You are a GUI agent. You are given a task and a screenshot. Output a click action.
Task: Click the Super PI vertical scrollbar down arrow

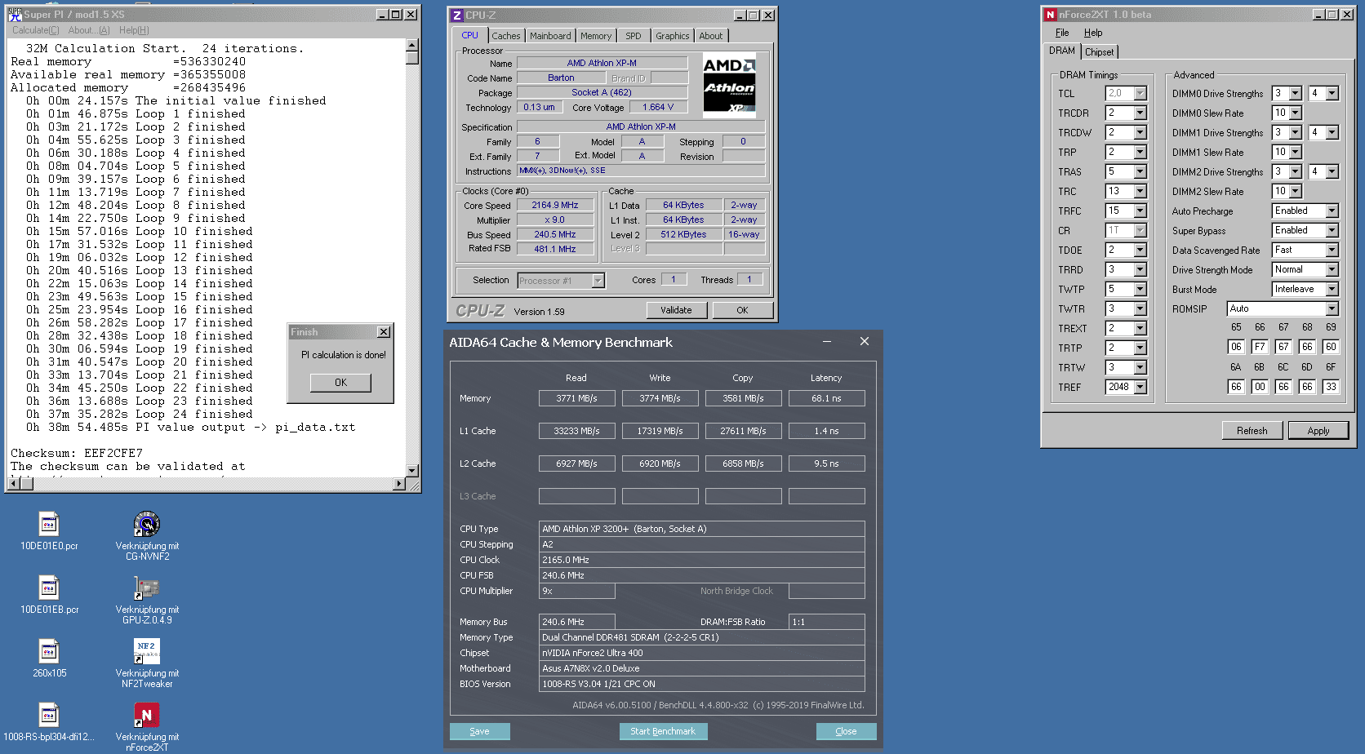412,471
